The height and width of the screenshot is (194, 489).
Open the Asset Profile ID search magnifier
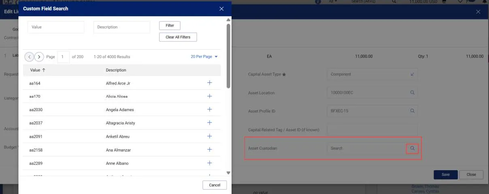[412, 111]
